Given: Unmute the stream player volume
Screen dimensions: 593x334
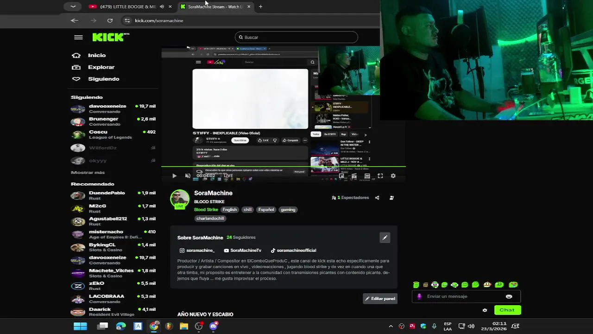Looking at the screenshot, I should [x=188, y=176].
